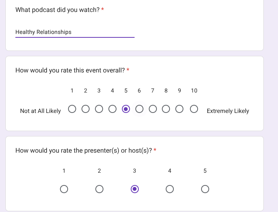The height and width of the screenshot is (212, 278).
Task: Select rating 2 for event overall
Action: pos(85,109)
